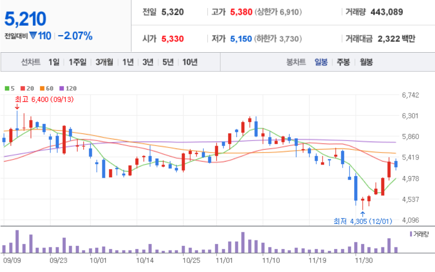The image size is (435, 272).
Task: Click the 거래량 value 443,089
Action: (387, 12)
